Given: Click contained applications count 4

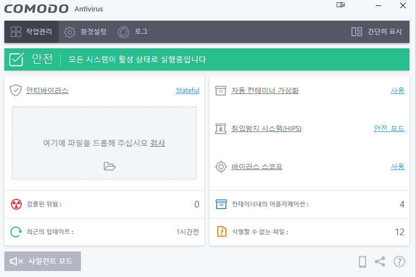Looking at the screenshot, I should point(402,204).
